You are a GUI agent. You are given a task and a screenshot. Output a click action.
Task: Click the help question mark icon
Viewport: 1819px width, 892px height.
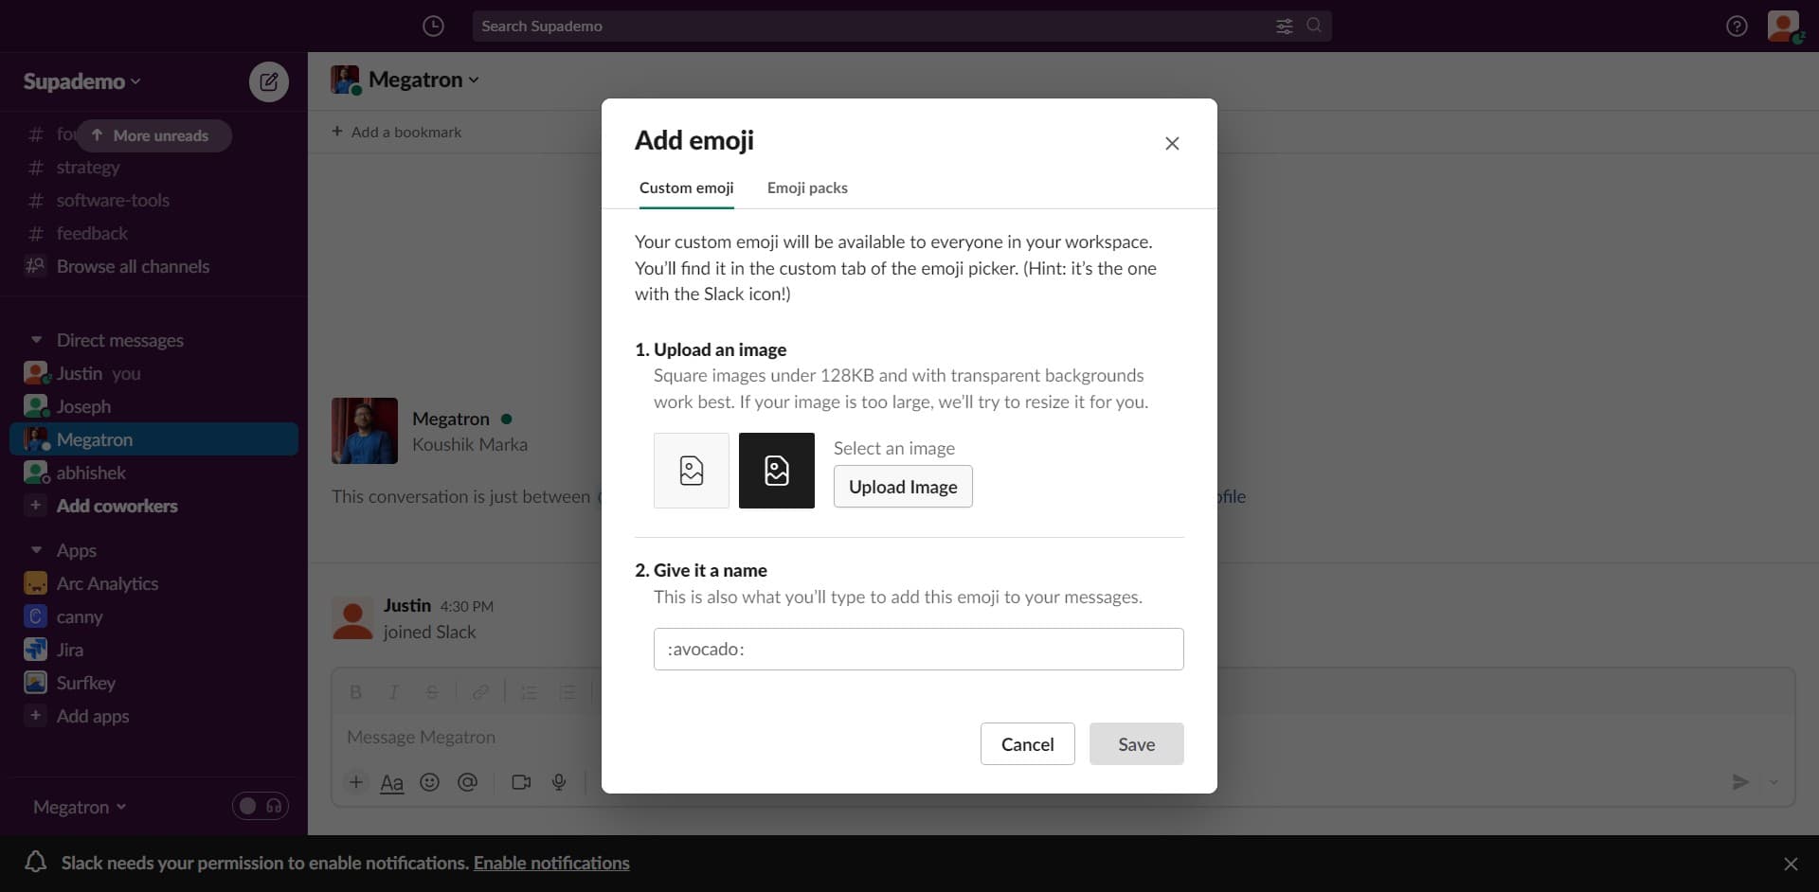(x=1738, y=26)
